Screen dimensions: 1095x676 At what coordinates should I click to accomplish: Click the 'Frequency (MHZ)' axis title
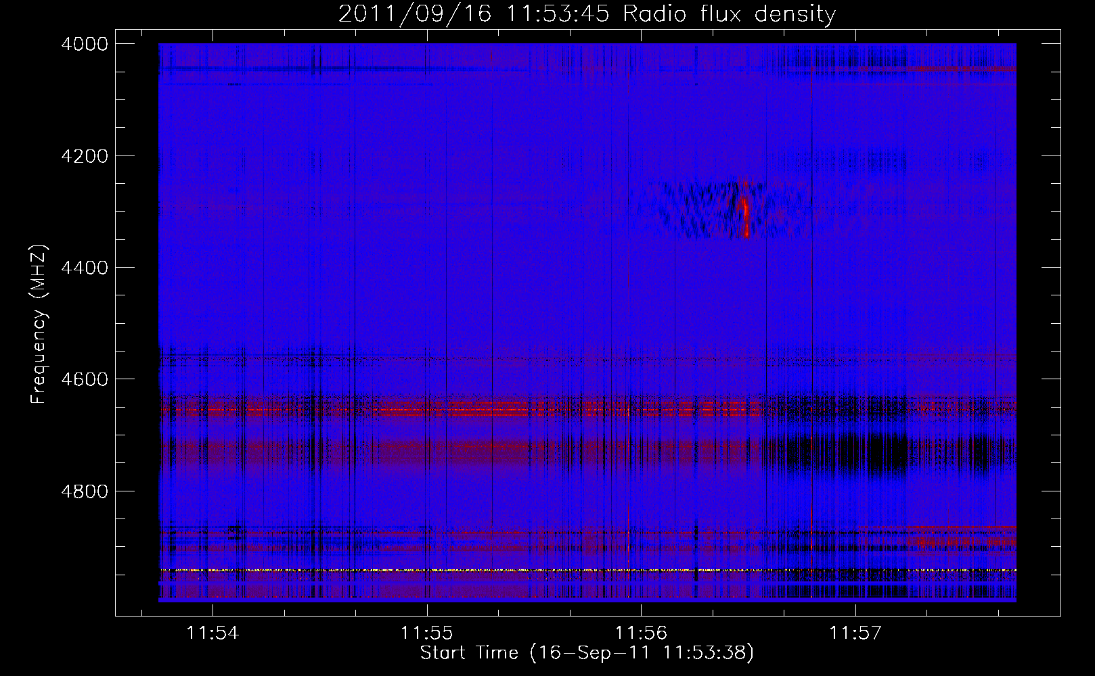(39, 324)
